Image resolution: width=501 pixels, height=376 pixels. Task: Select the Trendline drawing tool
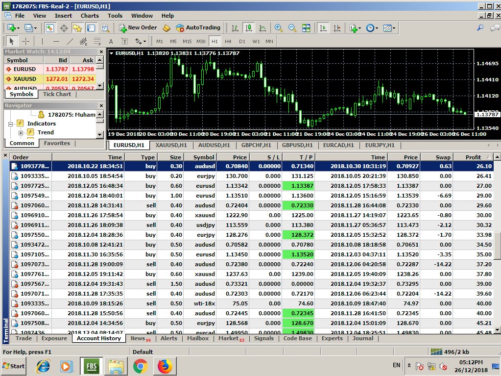[70, 41]
